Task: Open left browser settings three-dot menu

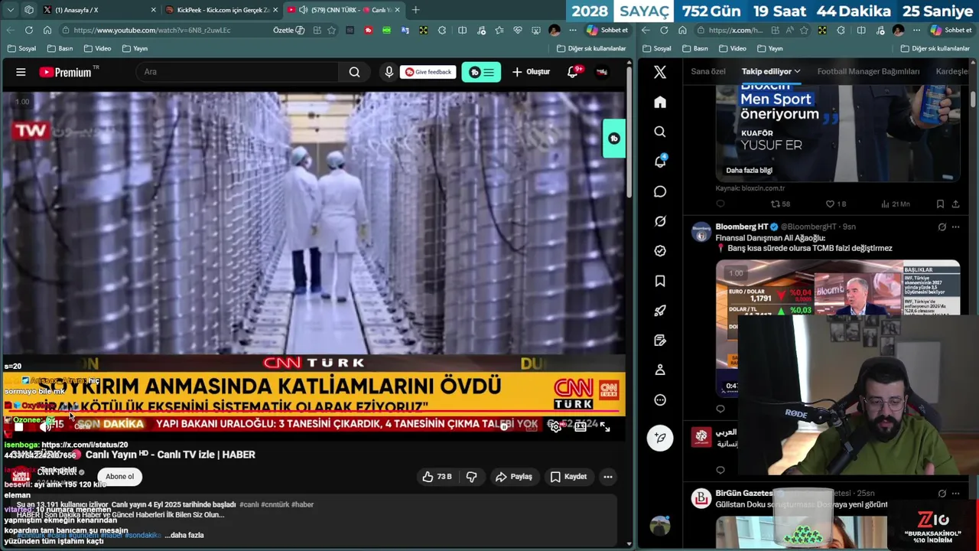Action: (574, 30)
